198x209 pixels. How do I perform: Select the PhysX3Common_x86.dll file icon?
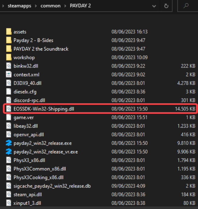(9, 169)
